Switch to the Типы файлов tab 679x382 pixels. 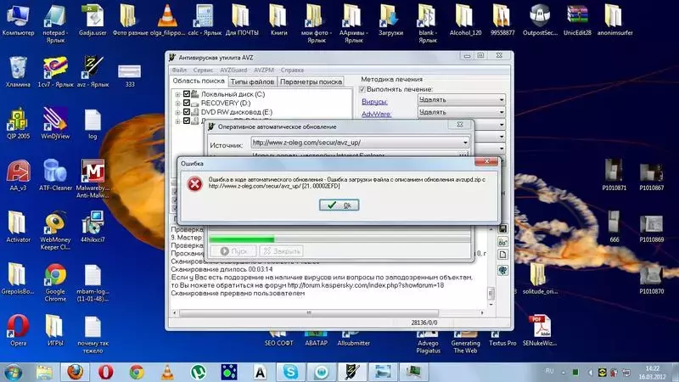click(252, 81)
